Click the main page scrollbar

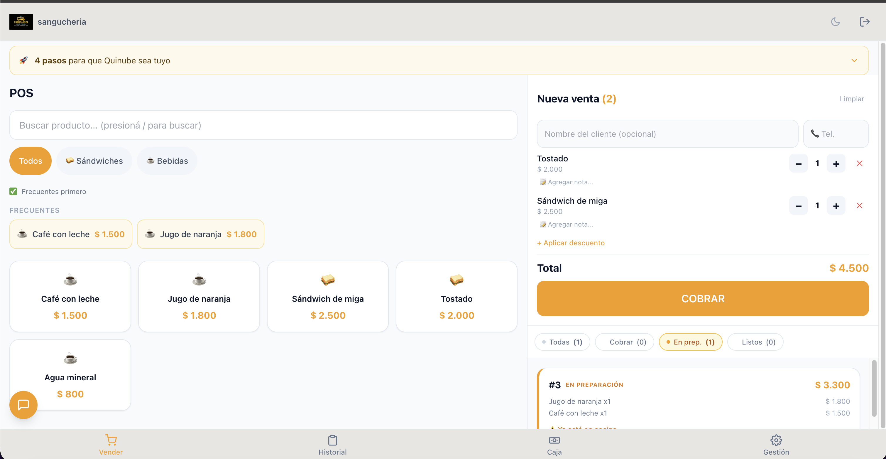[882, 236]
